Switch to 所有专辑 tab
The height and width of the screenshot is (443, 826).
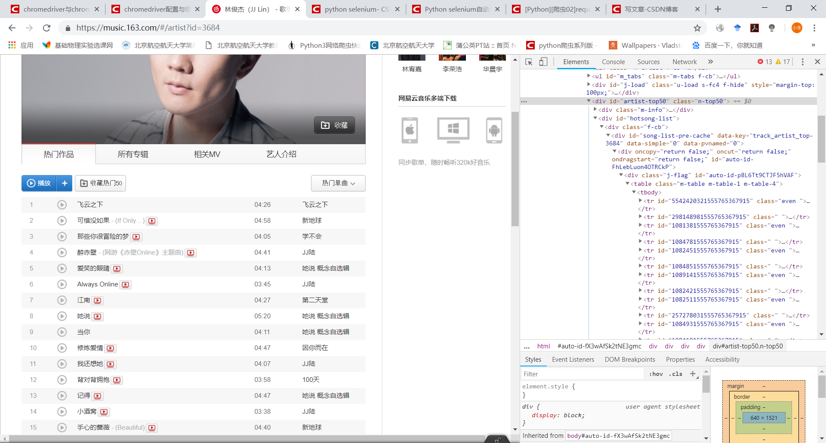pos(133,154)
